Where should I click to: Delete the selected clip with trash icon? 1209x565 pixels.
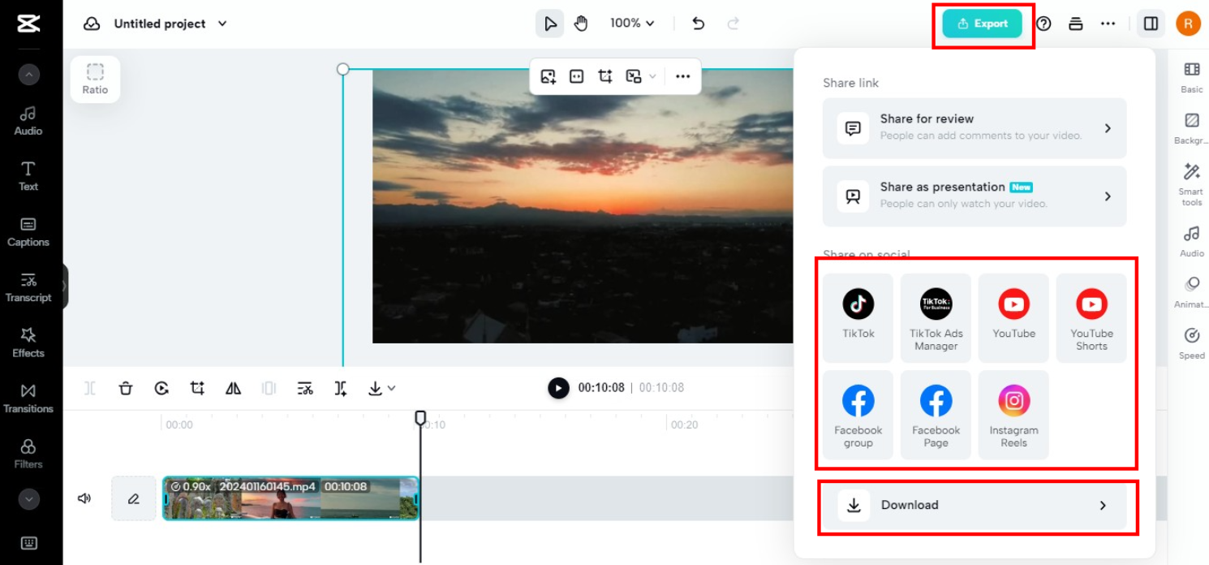pyautogui.click(x=126, y=388)
